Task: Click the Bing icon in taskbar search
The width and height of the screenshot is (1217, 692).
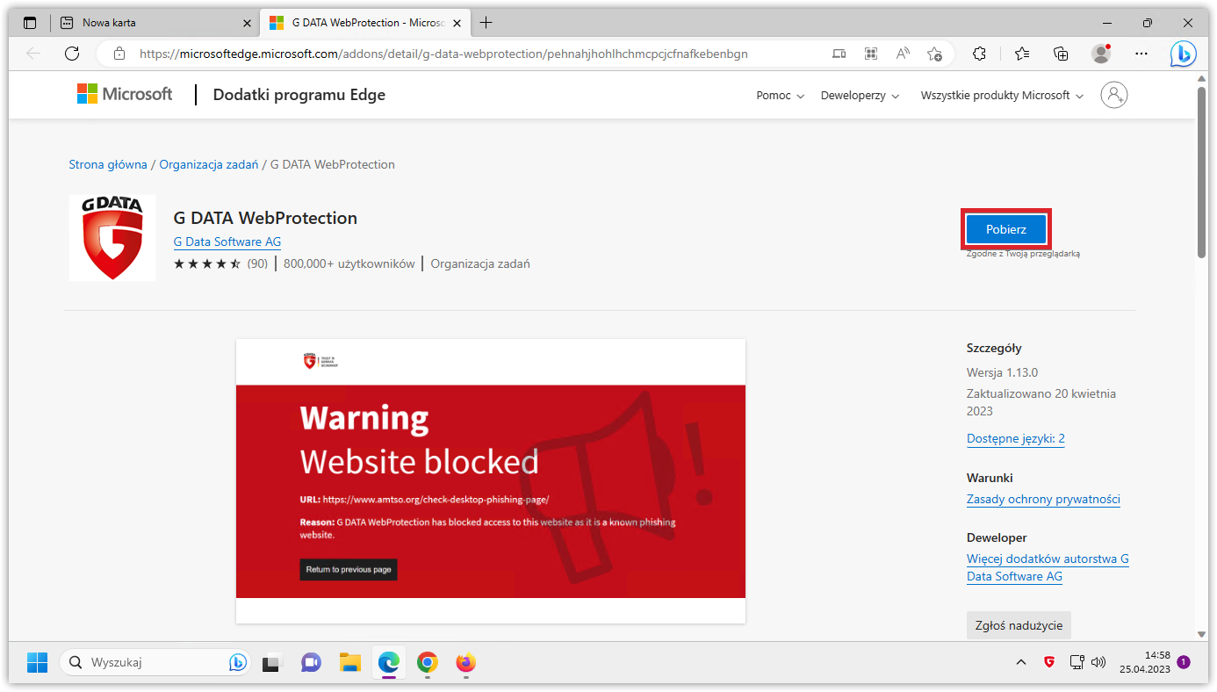Action: (x=237, y=662)
